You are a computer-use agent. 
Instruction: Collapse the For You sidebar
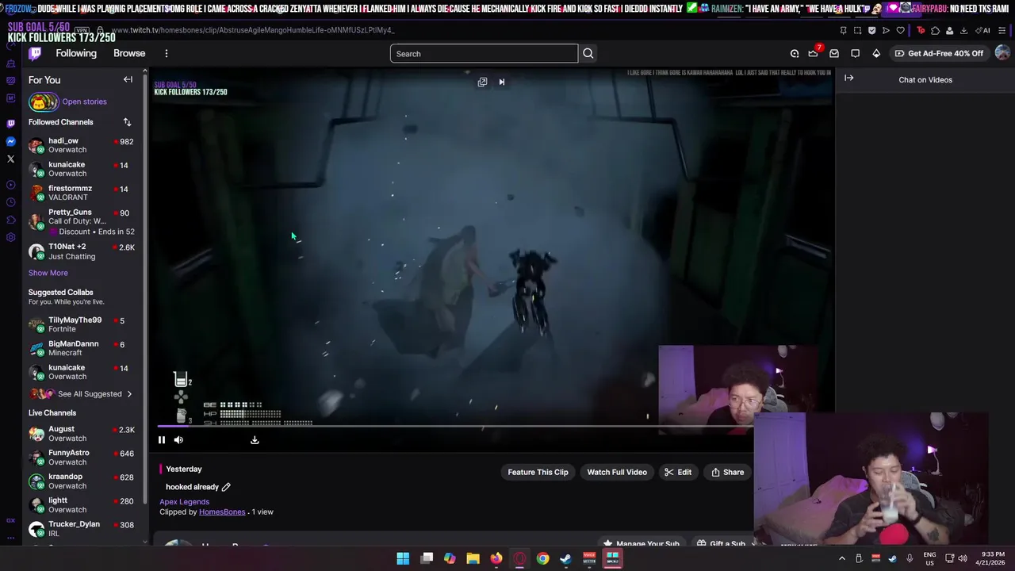coord(128,79)
